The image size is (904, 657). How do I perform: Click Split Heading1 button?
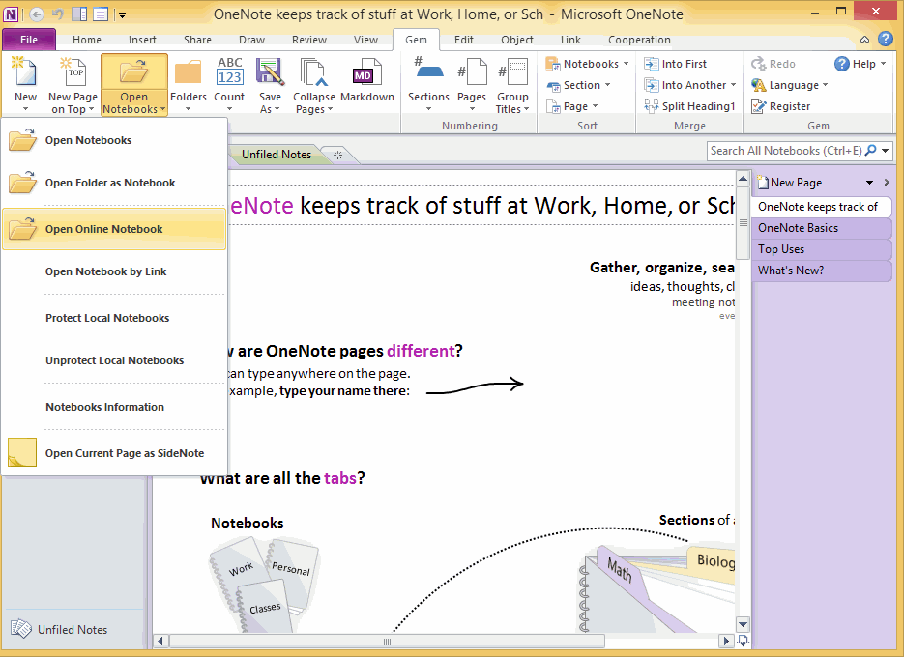689,106
